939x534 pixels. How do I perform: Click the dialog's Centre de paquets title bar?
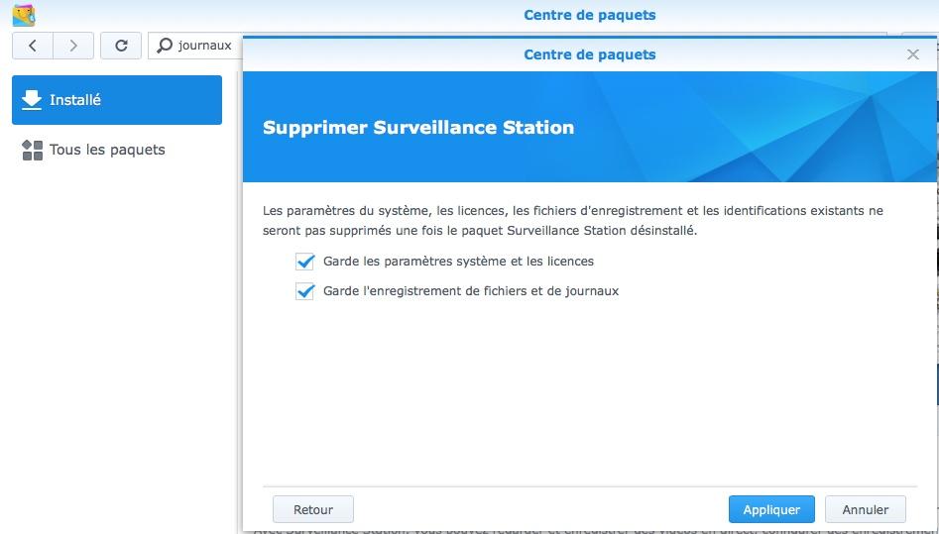click(589, 54)
